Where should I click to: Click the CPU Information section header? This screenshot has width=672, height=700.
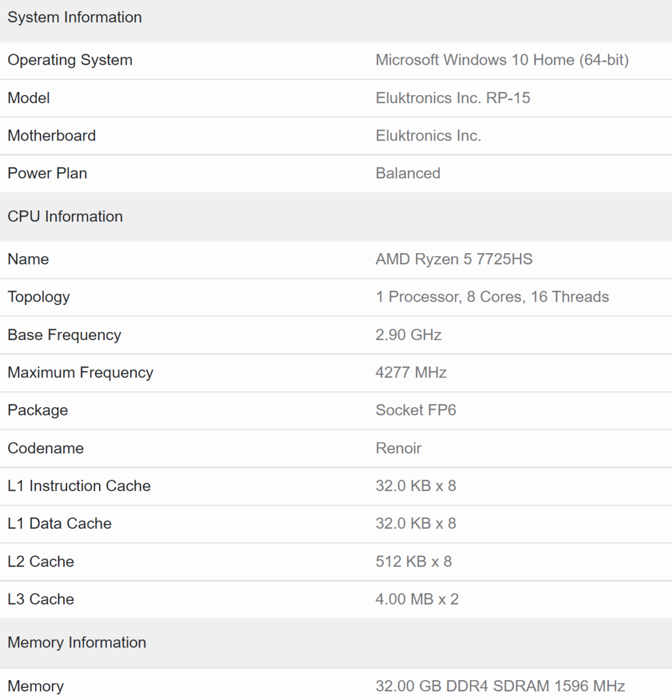65,216
